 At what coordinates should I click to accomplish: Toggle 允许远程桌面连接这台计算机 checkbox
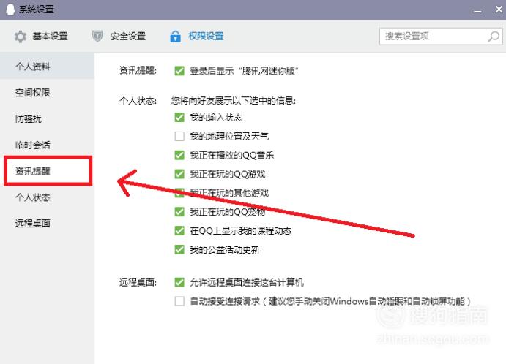click(x=179, y=283)
